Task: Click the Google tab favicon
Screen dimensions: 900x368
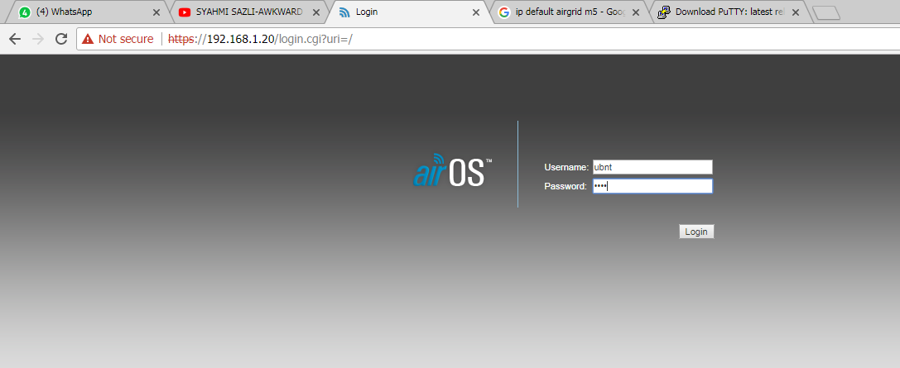Action: pyautogui.click(x=504, y=12)
